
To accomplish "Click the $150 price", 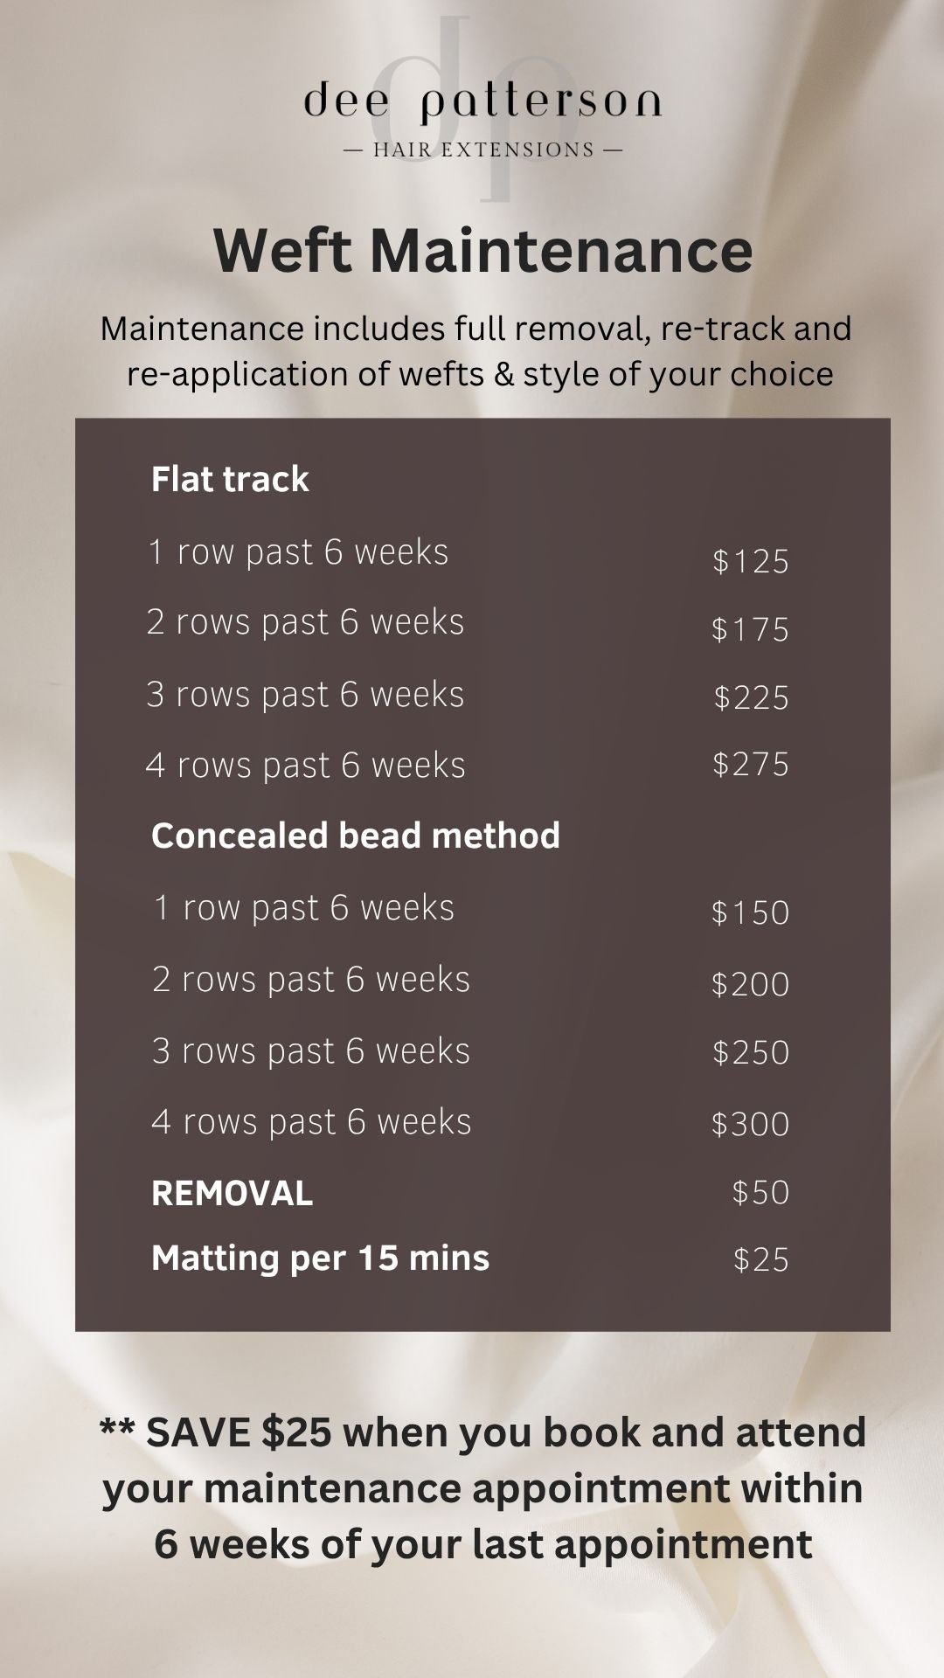I will pyautogui.click(x=750, y=912).
